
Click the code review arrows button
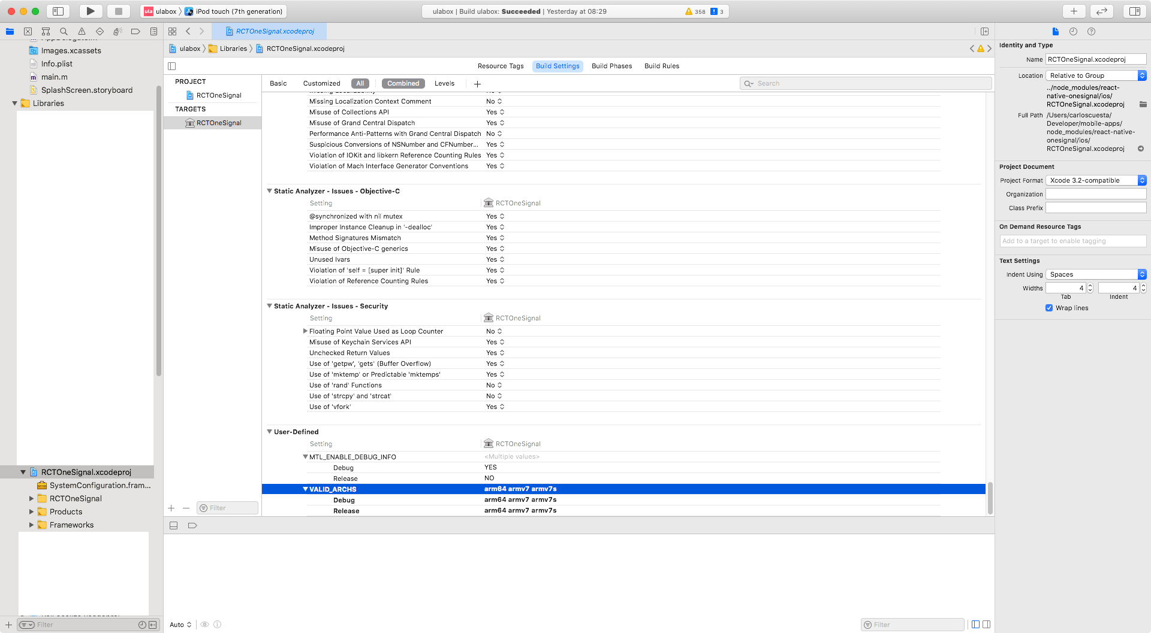tap(1102, 11)
